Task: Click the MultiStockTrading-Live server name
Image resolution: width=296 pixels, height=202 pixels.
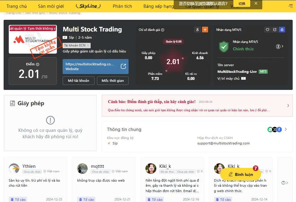Action: [237, 72]
